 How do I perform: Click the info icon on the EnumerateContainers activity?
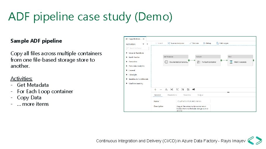(x=166, y=62)
